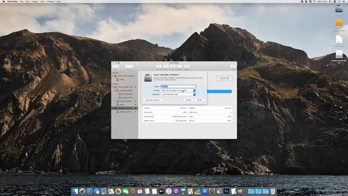
Task: Open the File menu
Action: [x=22, y=2]
